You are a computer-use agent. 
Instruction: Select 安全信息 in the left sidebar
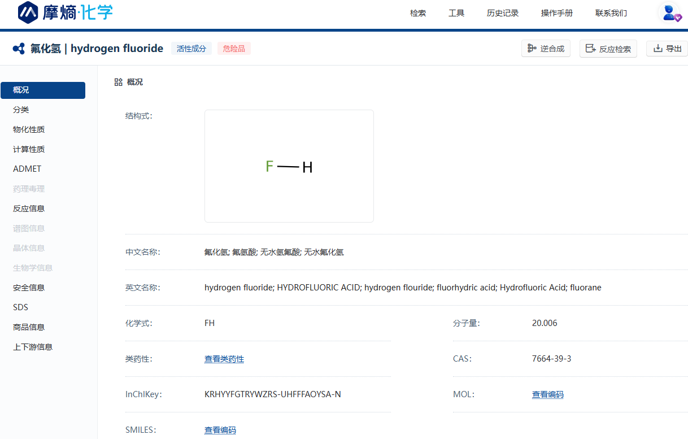click(x=29, y=288)
